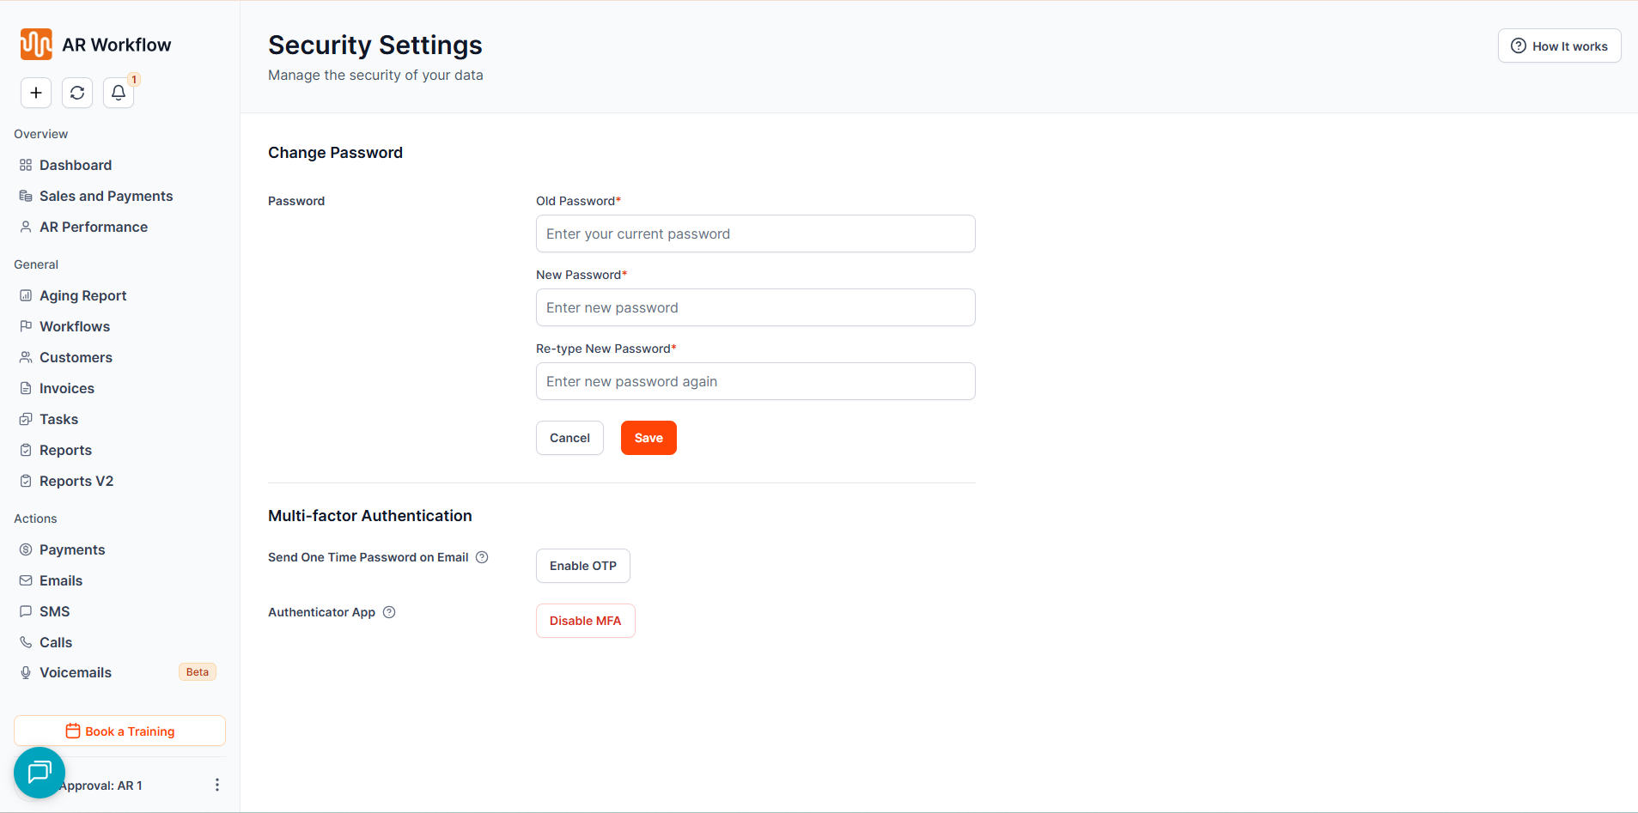Click the Re-type New Password field
The image size is (1638, 813).
pos(755,381)
